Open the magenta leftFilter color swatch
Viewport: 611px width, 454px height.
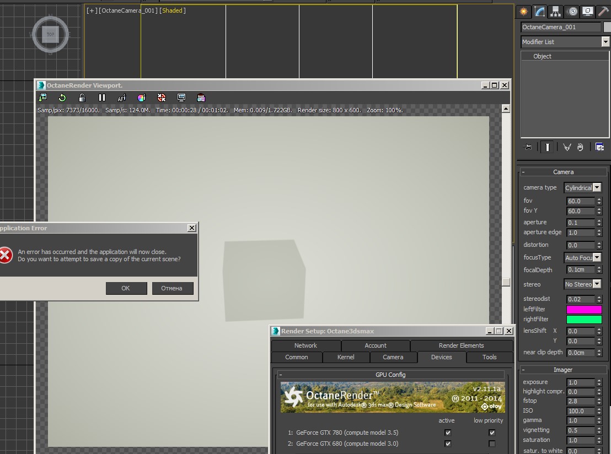tap(584, 310)
